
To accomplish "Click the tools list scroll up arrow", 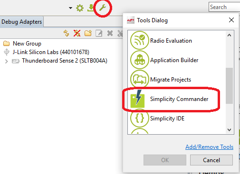I will coord(229,35).
